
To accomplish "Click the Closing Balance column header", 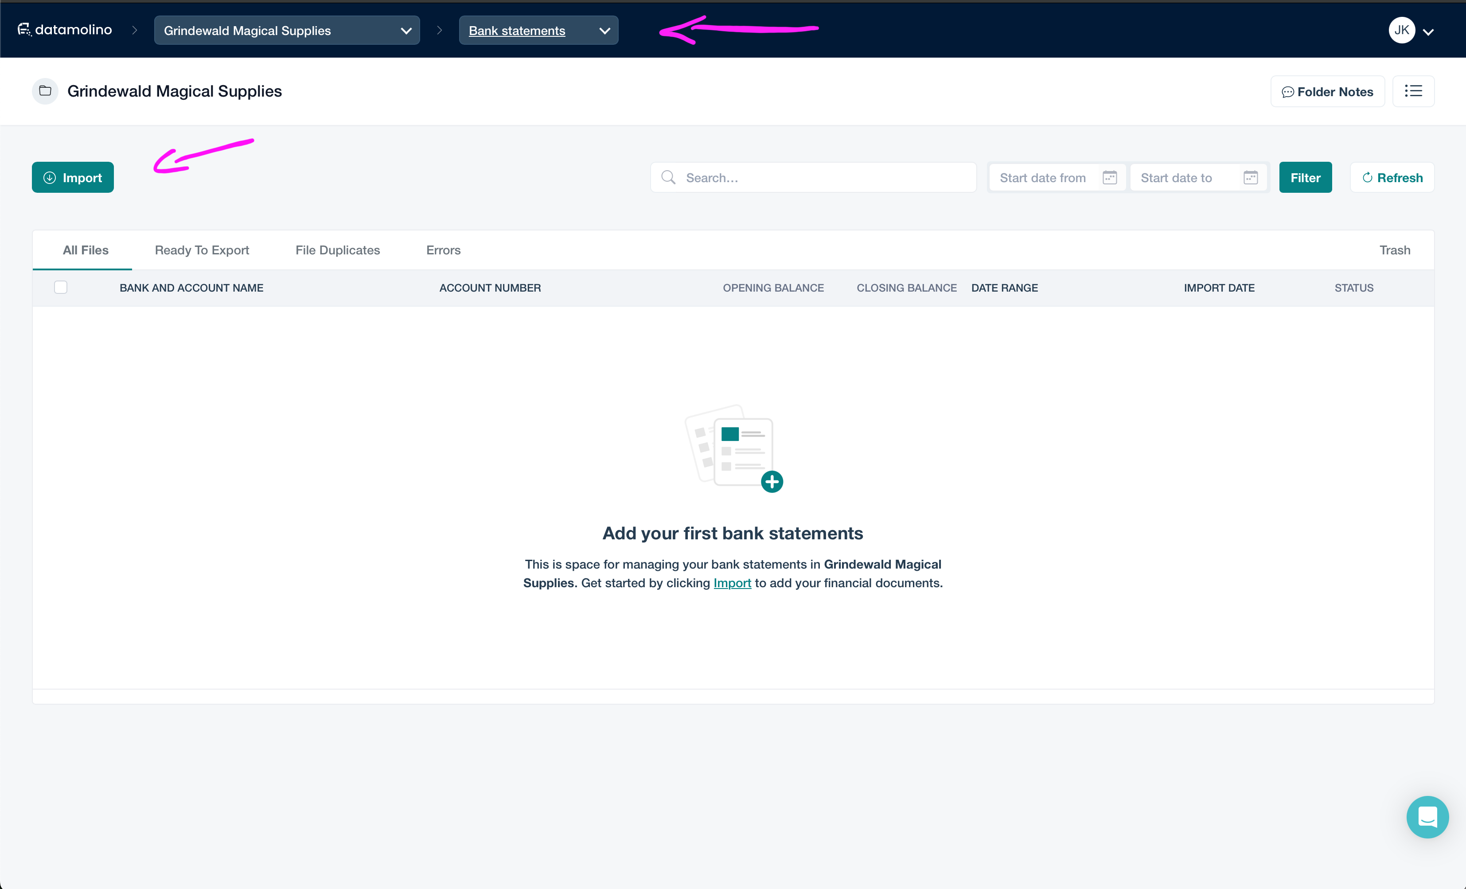I will click(x=906, y=288).
